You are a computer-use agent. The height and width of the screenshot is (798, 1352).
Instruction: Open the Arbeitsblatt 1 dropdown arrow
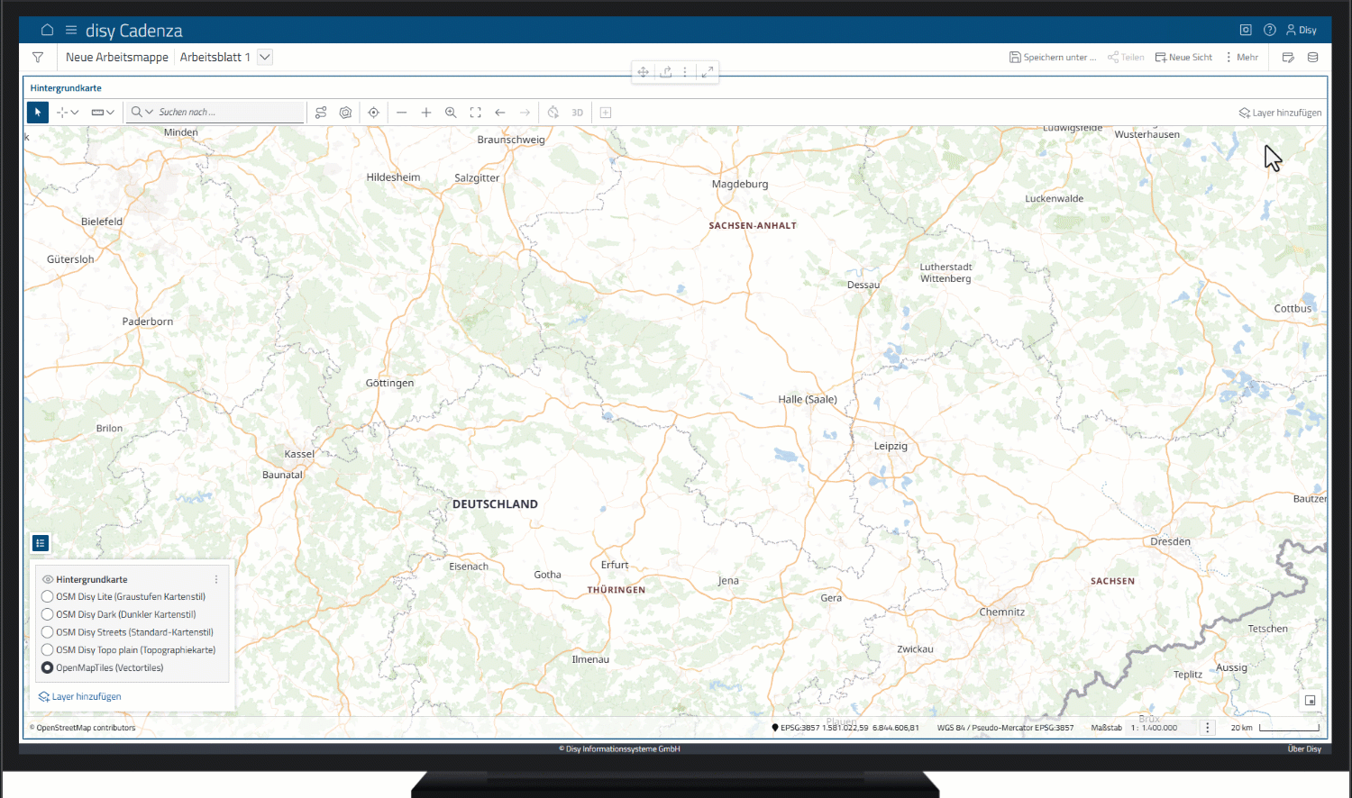tap(265, 57)
